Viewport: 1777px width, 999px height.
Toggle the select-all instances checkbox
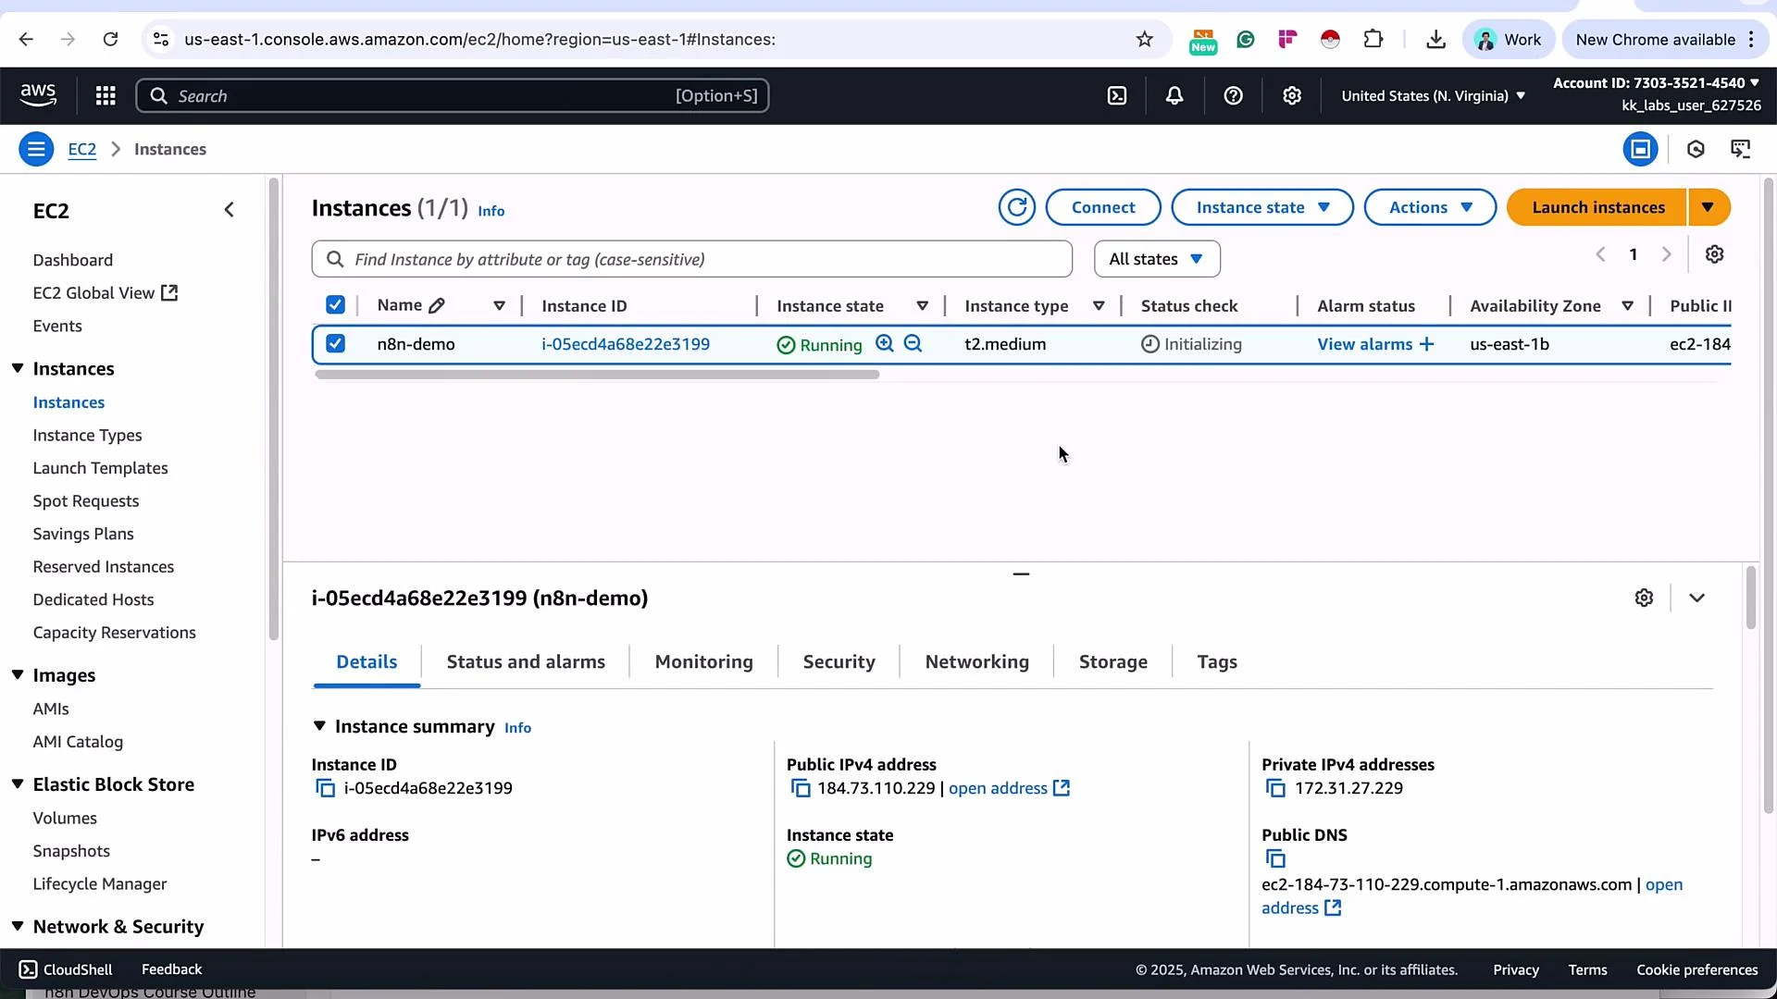(x=335, y=305)
